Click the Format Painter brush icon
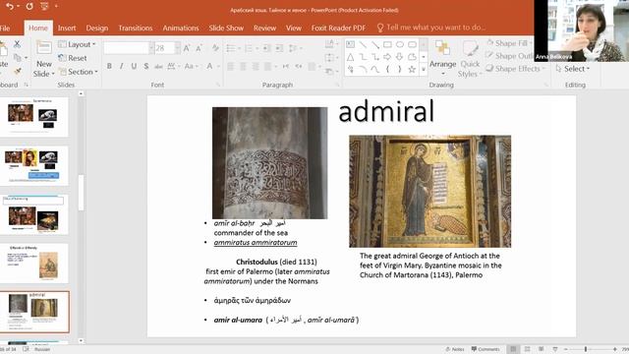Image resolution: width=629 pixels, height=354 pixels. pyautogui.click(x=17, y=72)
